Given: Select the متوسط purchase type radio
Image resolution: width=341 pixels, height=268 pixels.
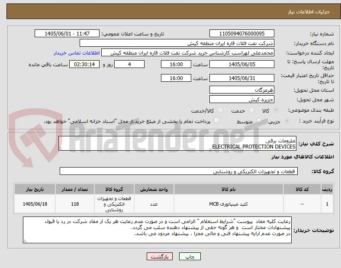Looking at the screenshot, I should coord(259,121).
